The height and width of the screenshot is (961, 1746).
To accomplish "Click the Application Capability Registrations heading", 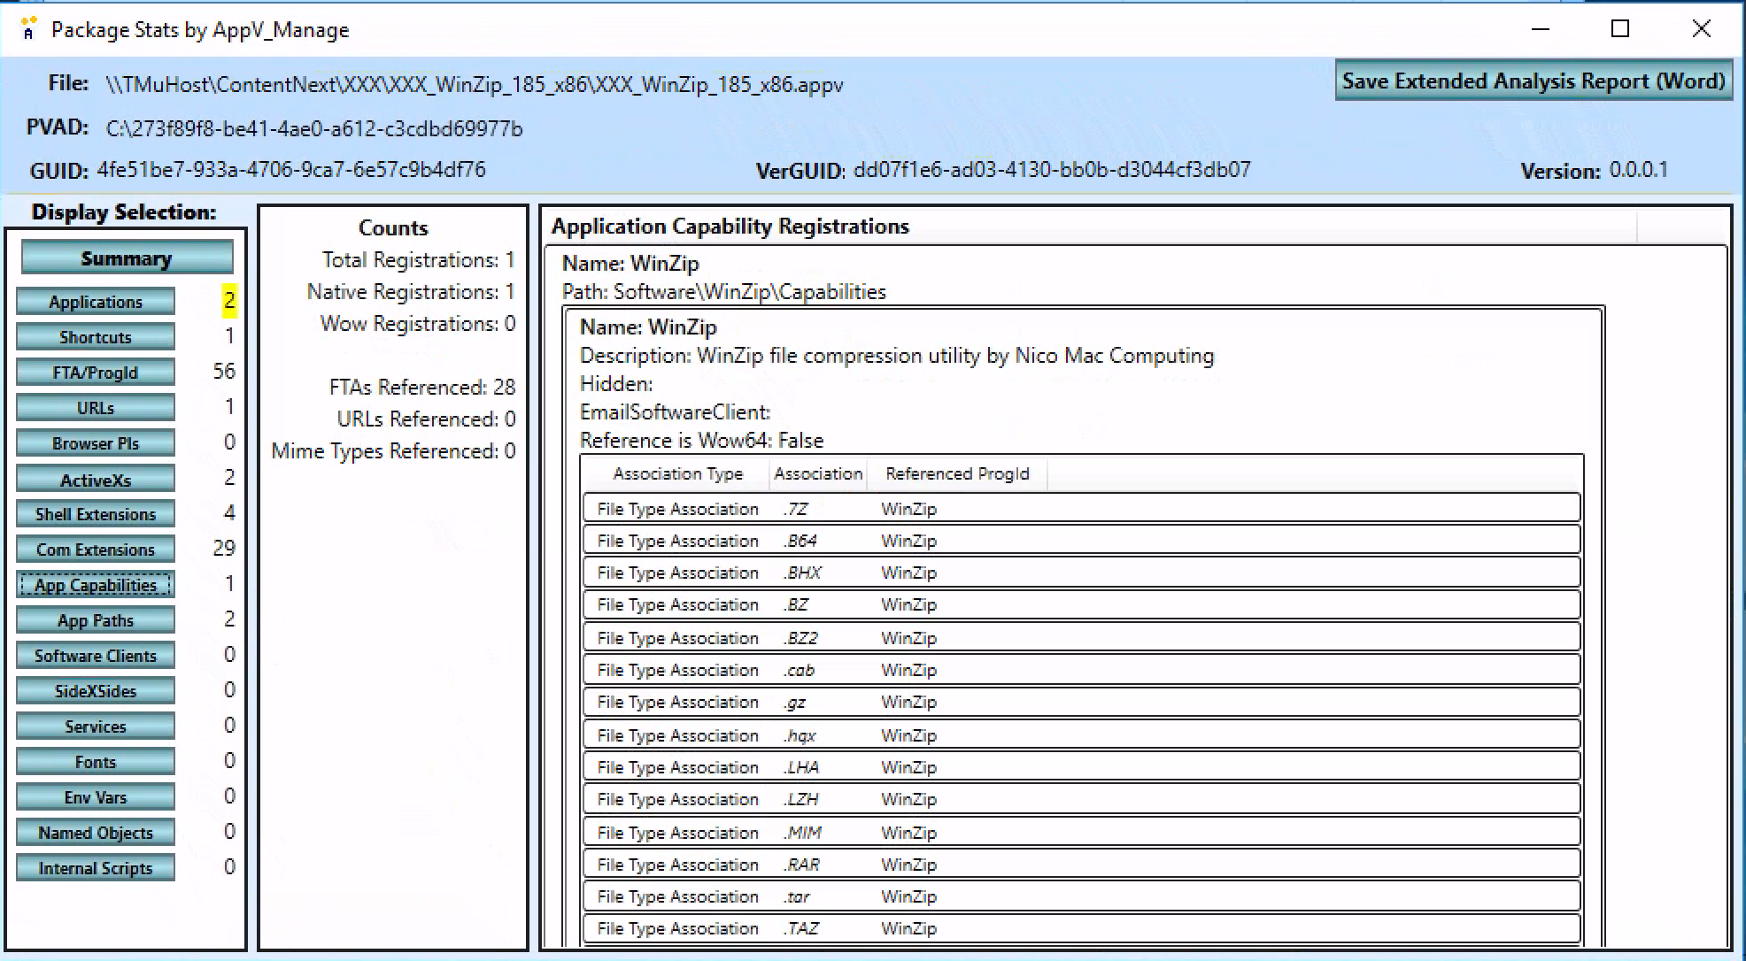I will 730,226.
